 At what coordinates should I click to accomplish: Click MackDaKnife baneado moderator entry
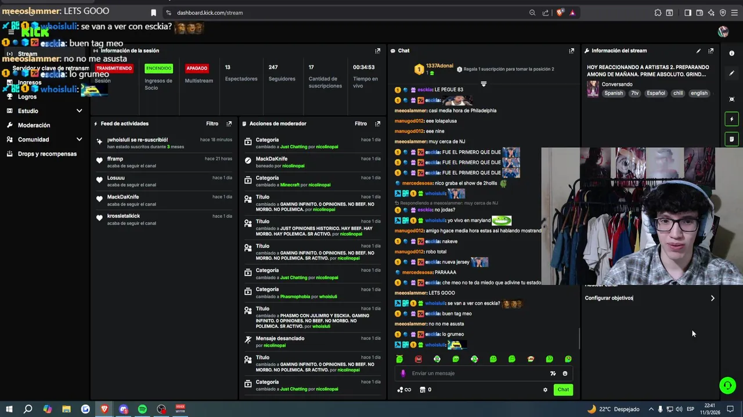(312, 162)
